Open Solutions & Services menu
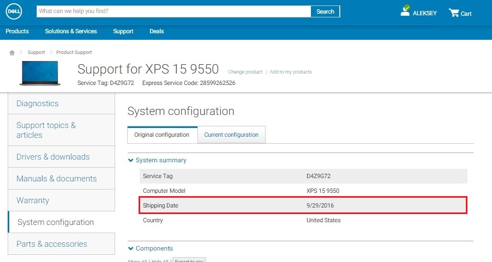This screenshot has height=262, width=492. (x=71, y=31)
